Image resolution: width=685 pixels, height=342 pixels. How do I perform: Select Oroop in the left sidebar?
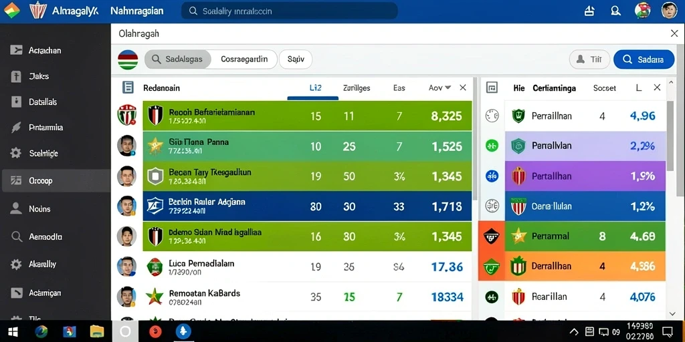point(56,180)
